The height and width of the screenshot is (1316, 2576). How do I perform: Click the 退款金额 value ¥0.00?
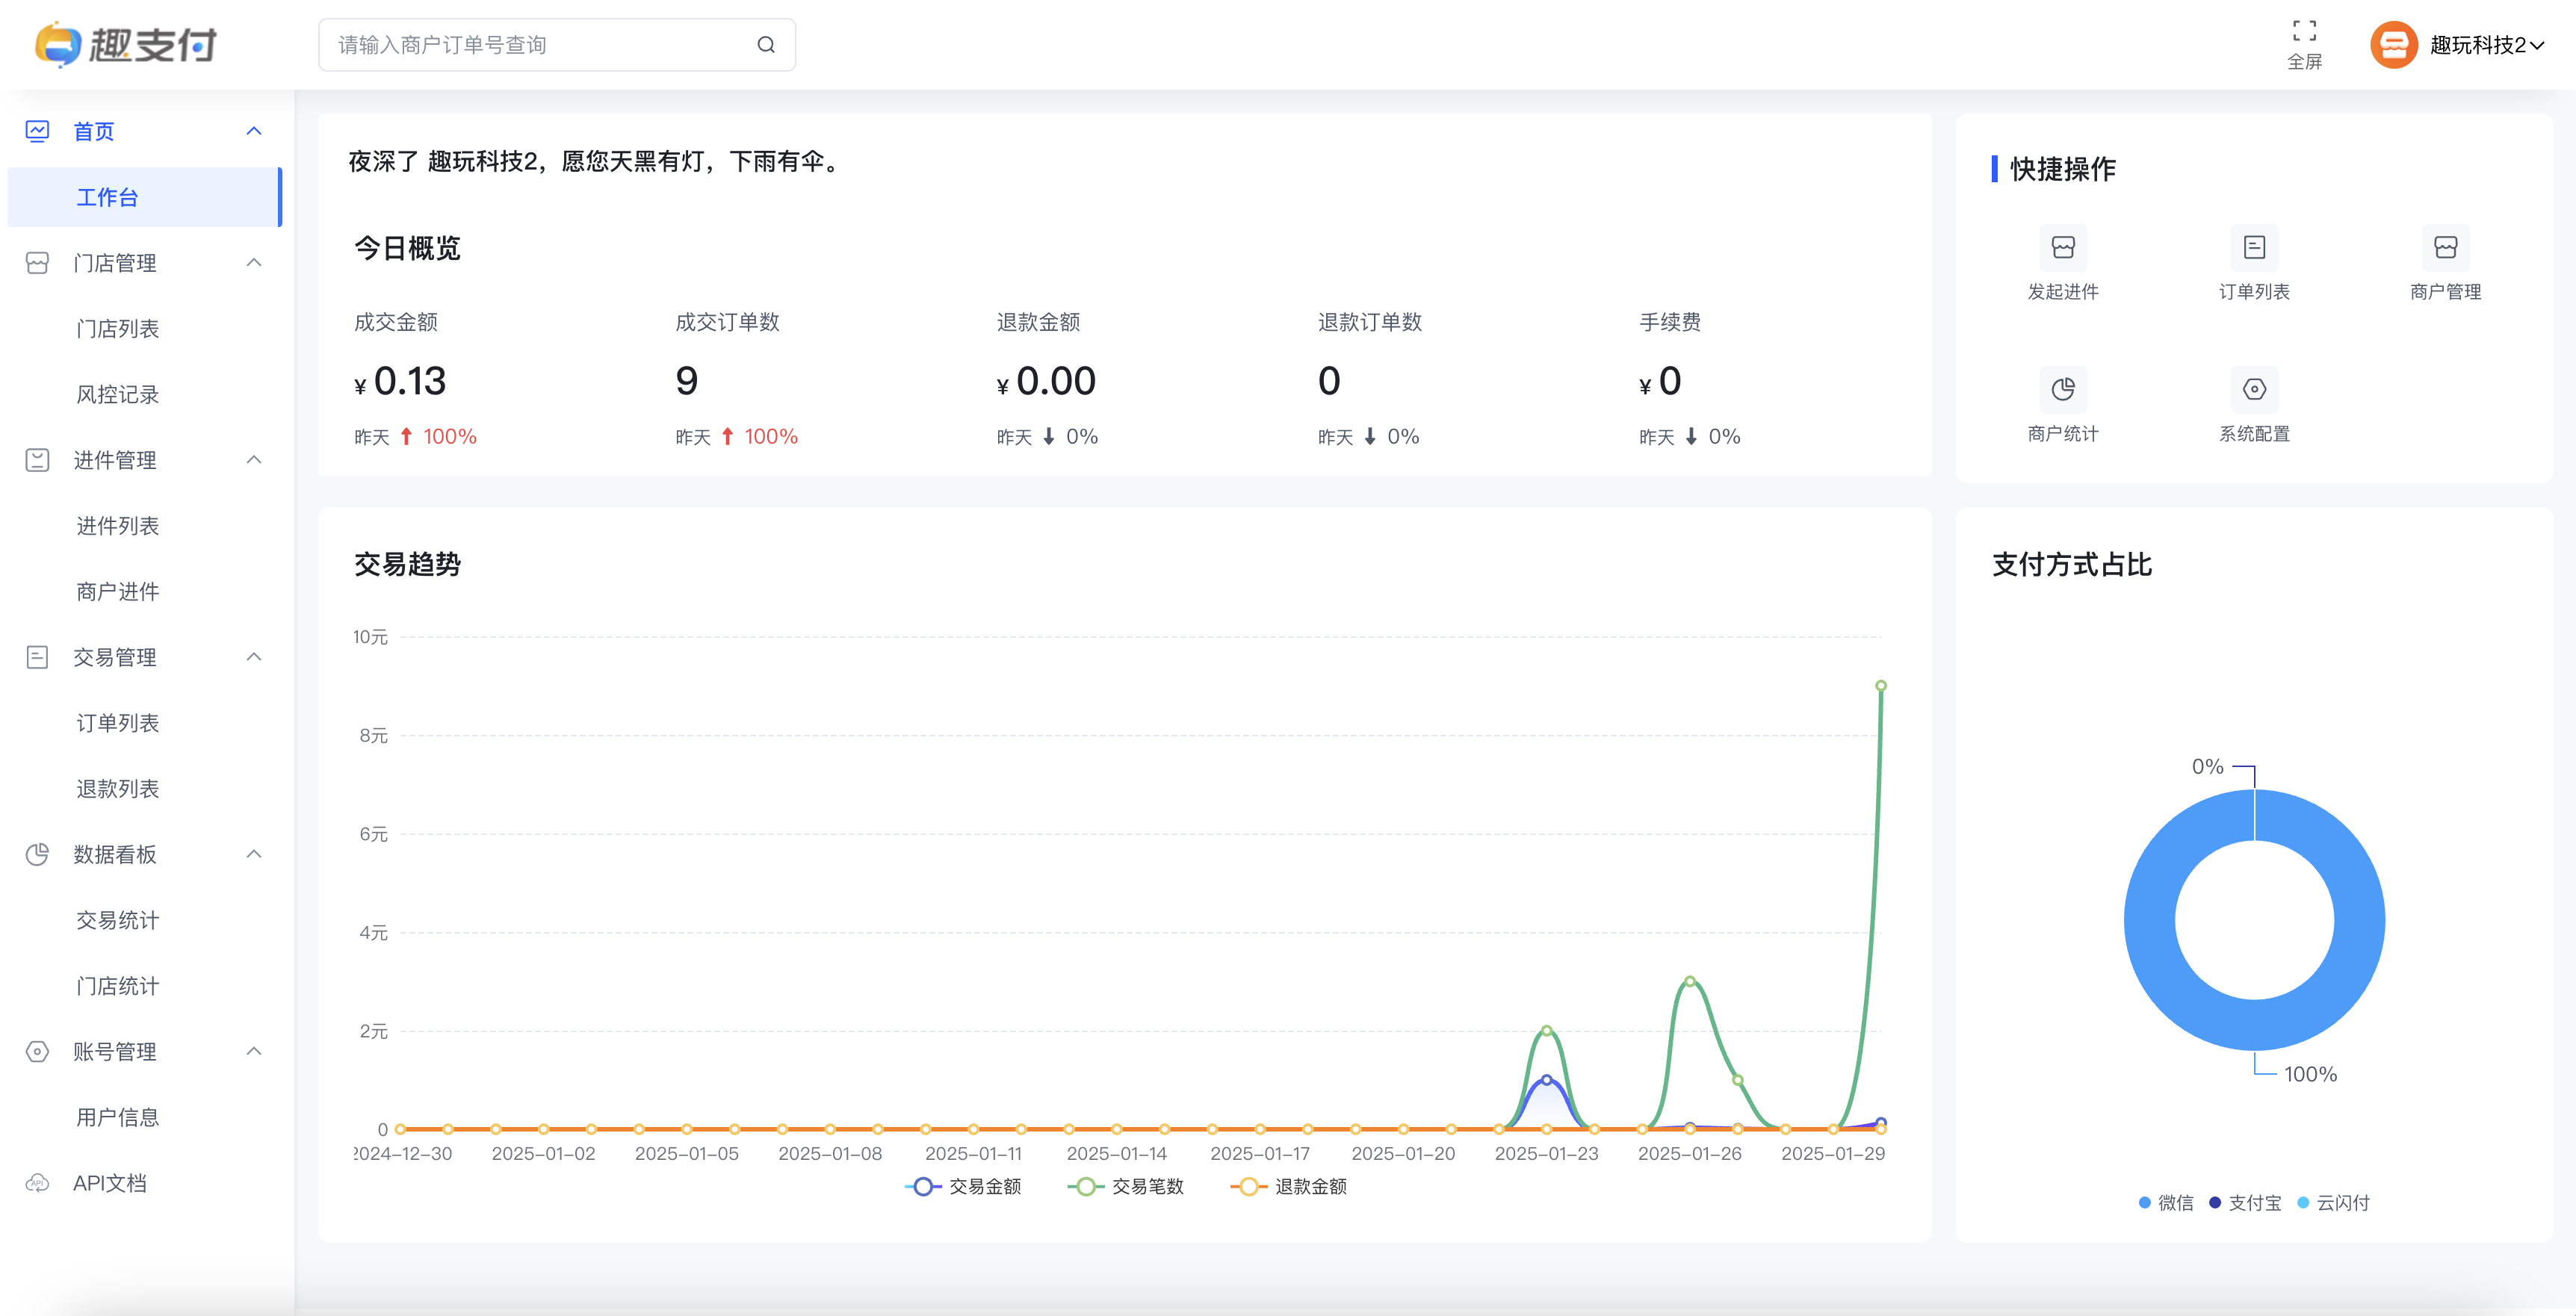(1046, 381)
